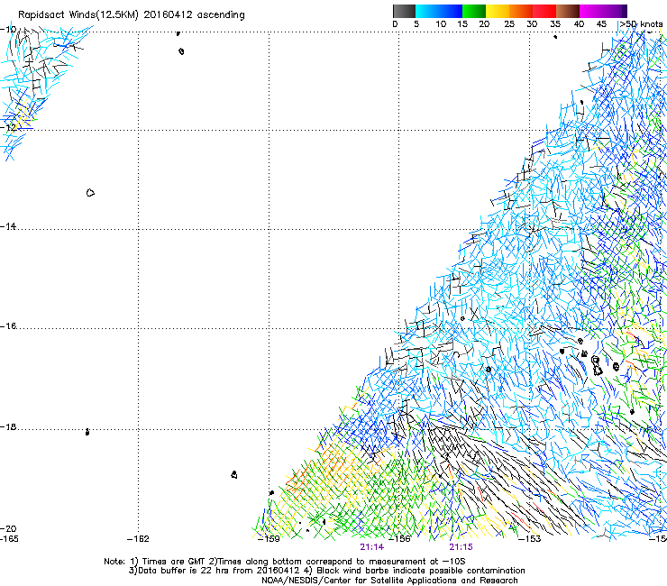Select the "30" legend tick label
Screen dimensions: 667x586
[x=532, y=24]
